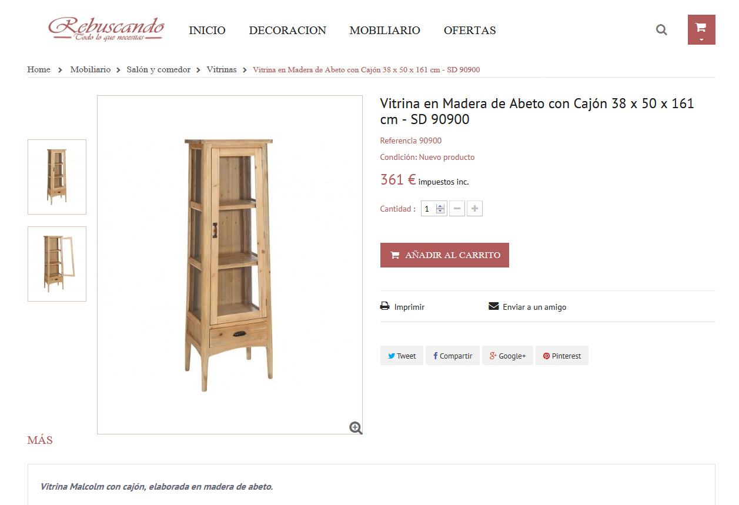Click the quantity spinner up arrow
739x505 pixels.
(440, 206)
